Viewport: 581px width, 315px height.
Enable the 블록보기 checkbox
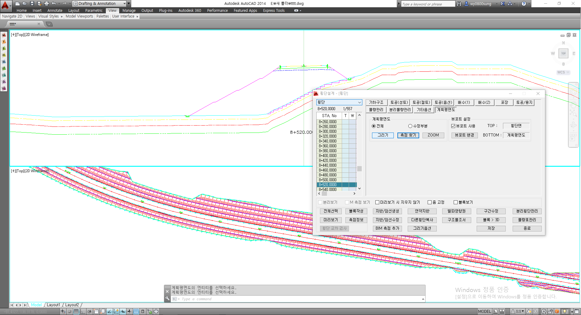(455, 202)
